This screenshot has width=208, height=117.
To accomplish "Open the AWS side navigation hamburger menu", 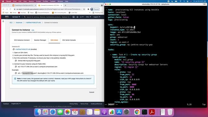I will pyautogui.click(x=3, y=21).
